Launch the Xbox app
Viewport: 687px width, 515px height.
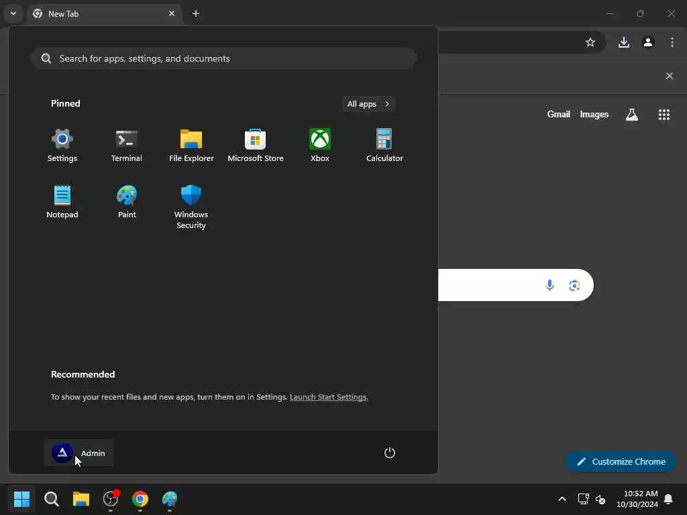pos(320,146)
